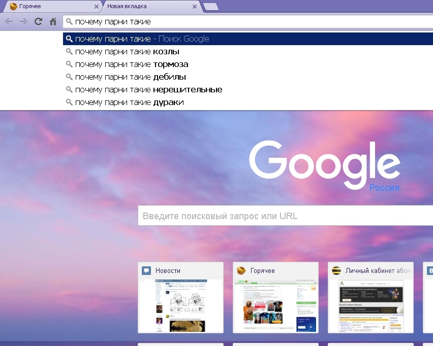Click the Горячее tab's favicon
This screenshot has height=346, width=433.
13,6
